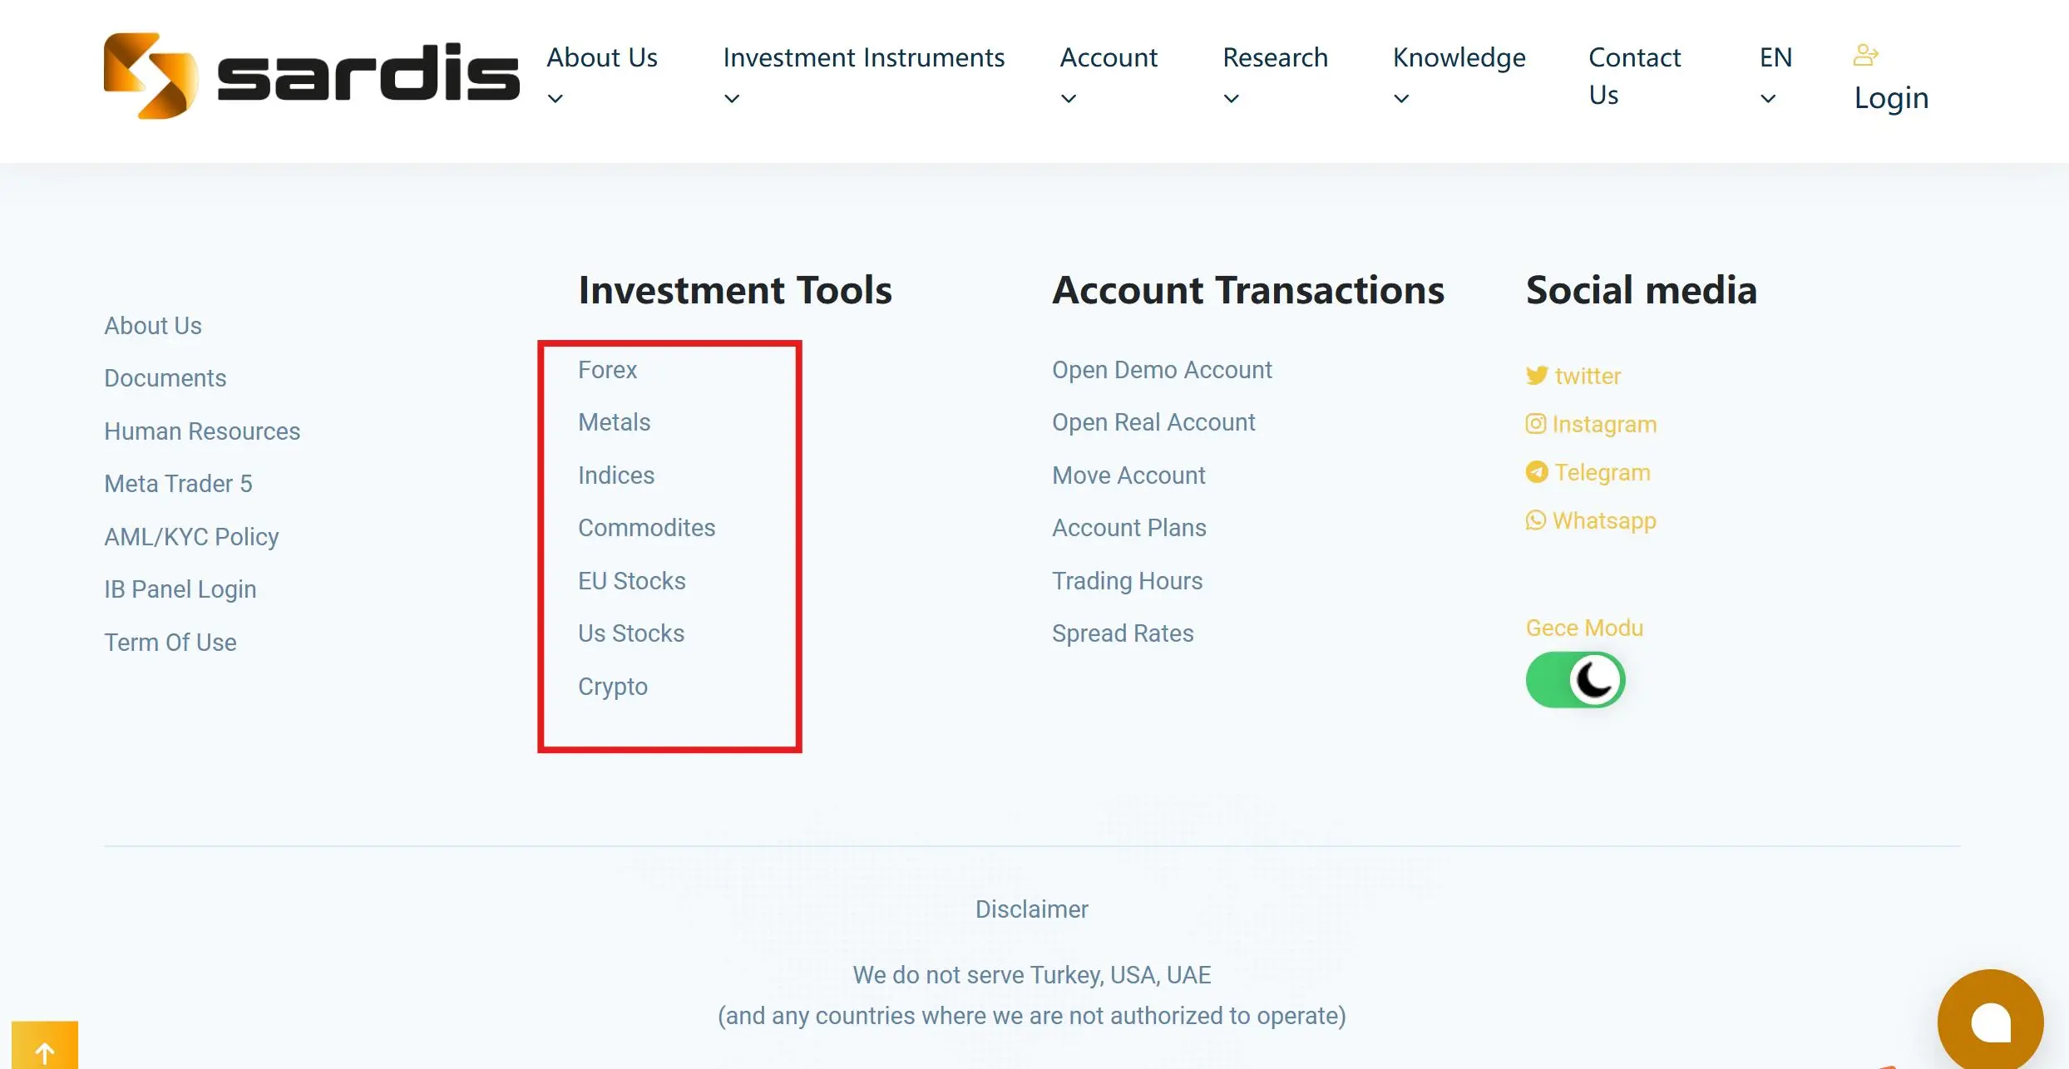
Task: Open the Crypto investment tool link
Action: tap(612, 687)
